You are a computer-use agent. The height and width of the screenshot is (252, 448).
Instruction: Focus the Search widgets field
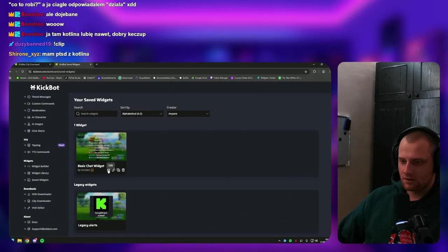click(x=96, y=114)
